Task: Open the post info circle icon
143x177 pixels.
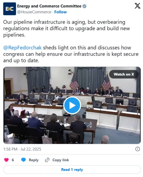Action: click(137, 149)
